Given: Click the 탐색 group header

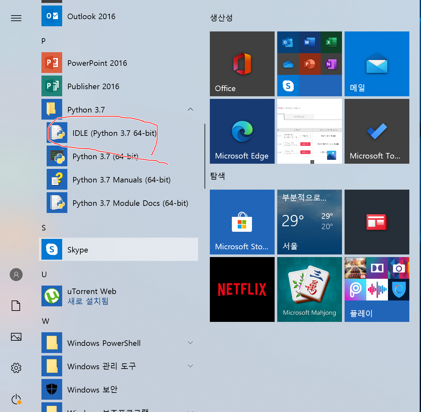Looking at the screenshot, I should coord(218,176).
